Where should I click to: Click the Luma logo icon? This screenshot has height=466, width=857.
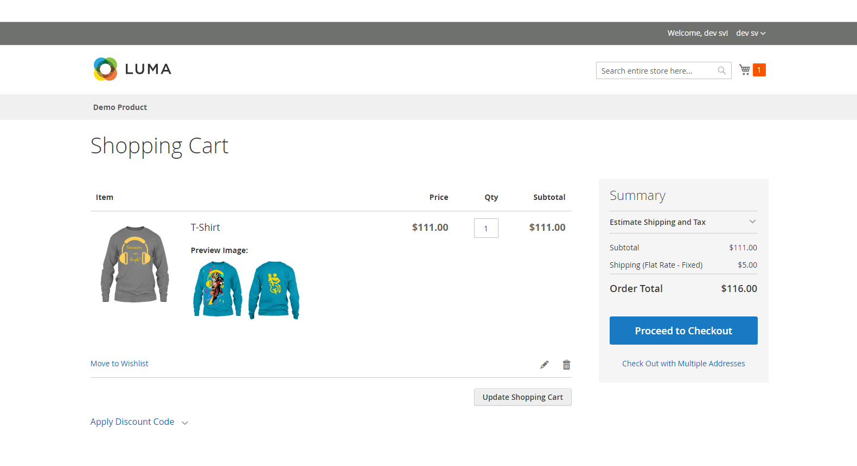click(x=105, y=69)
